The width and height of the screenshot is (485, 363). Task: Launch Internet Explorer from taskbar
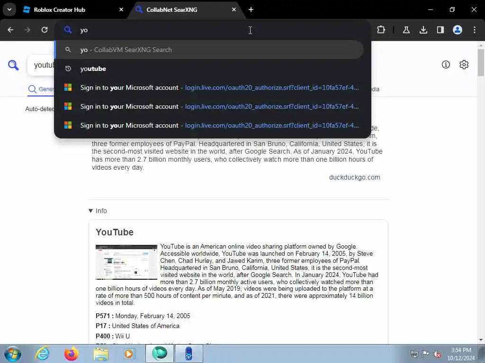[42, 354]
